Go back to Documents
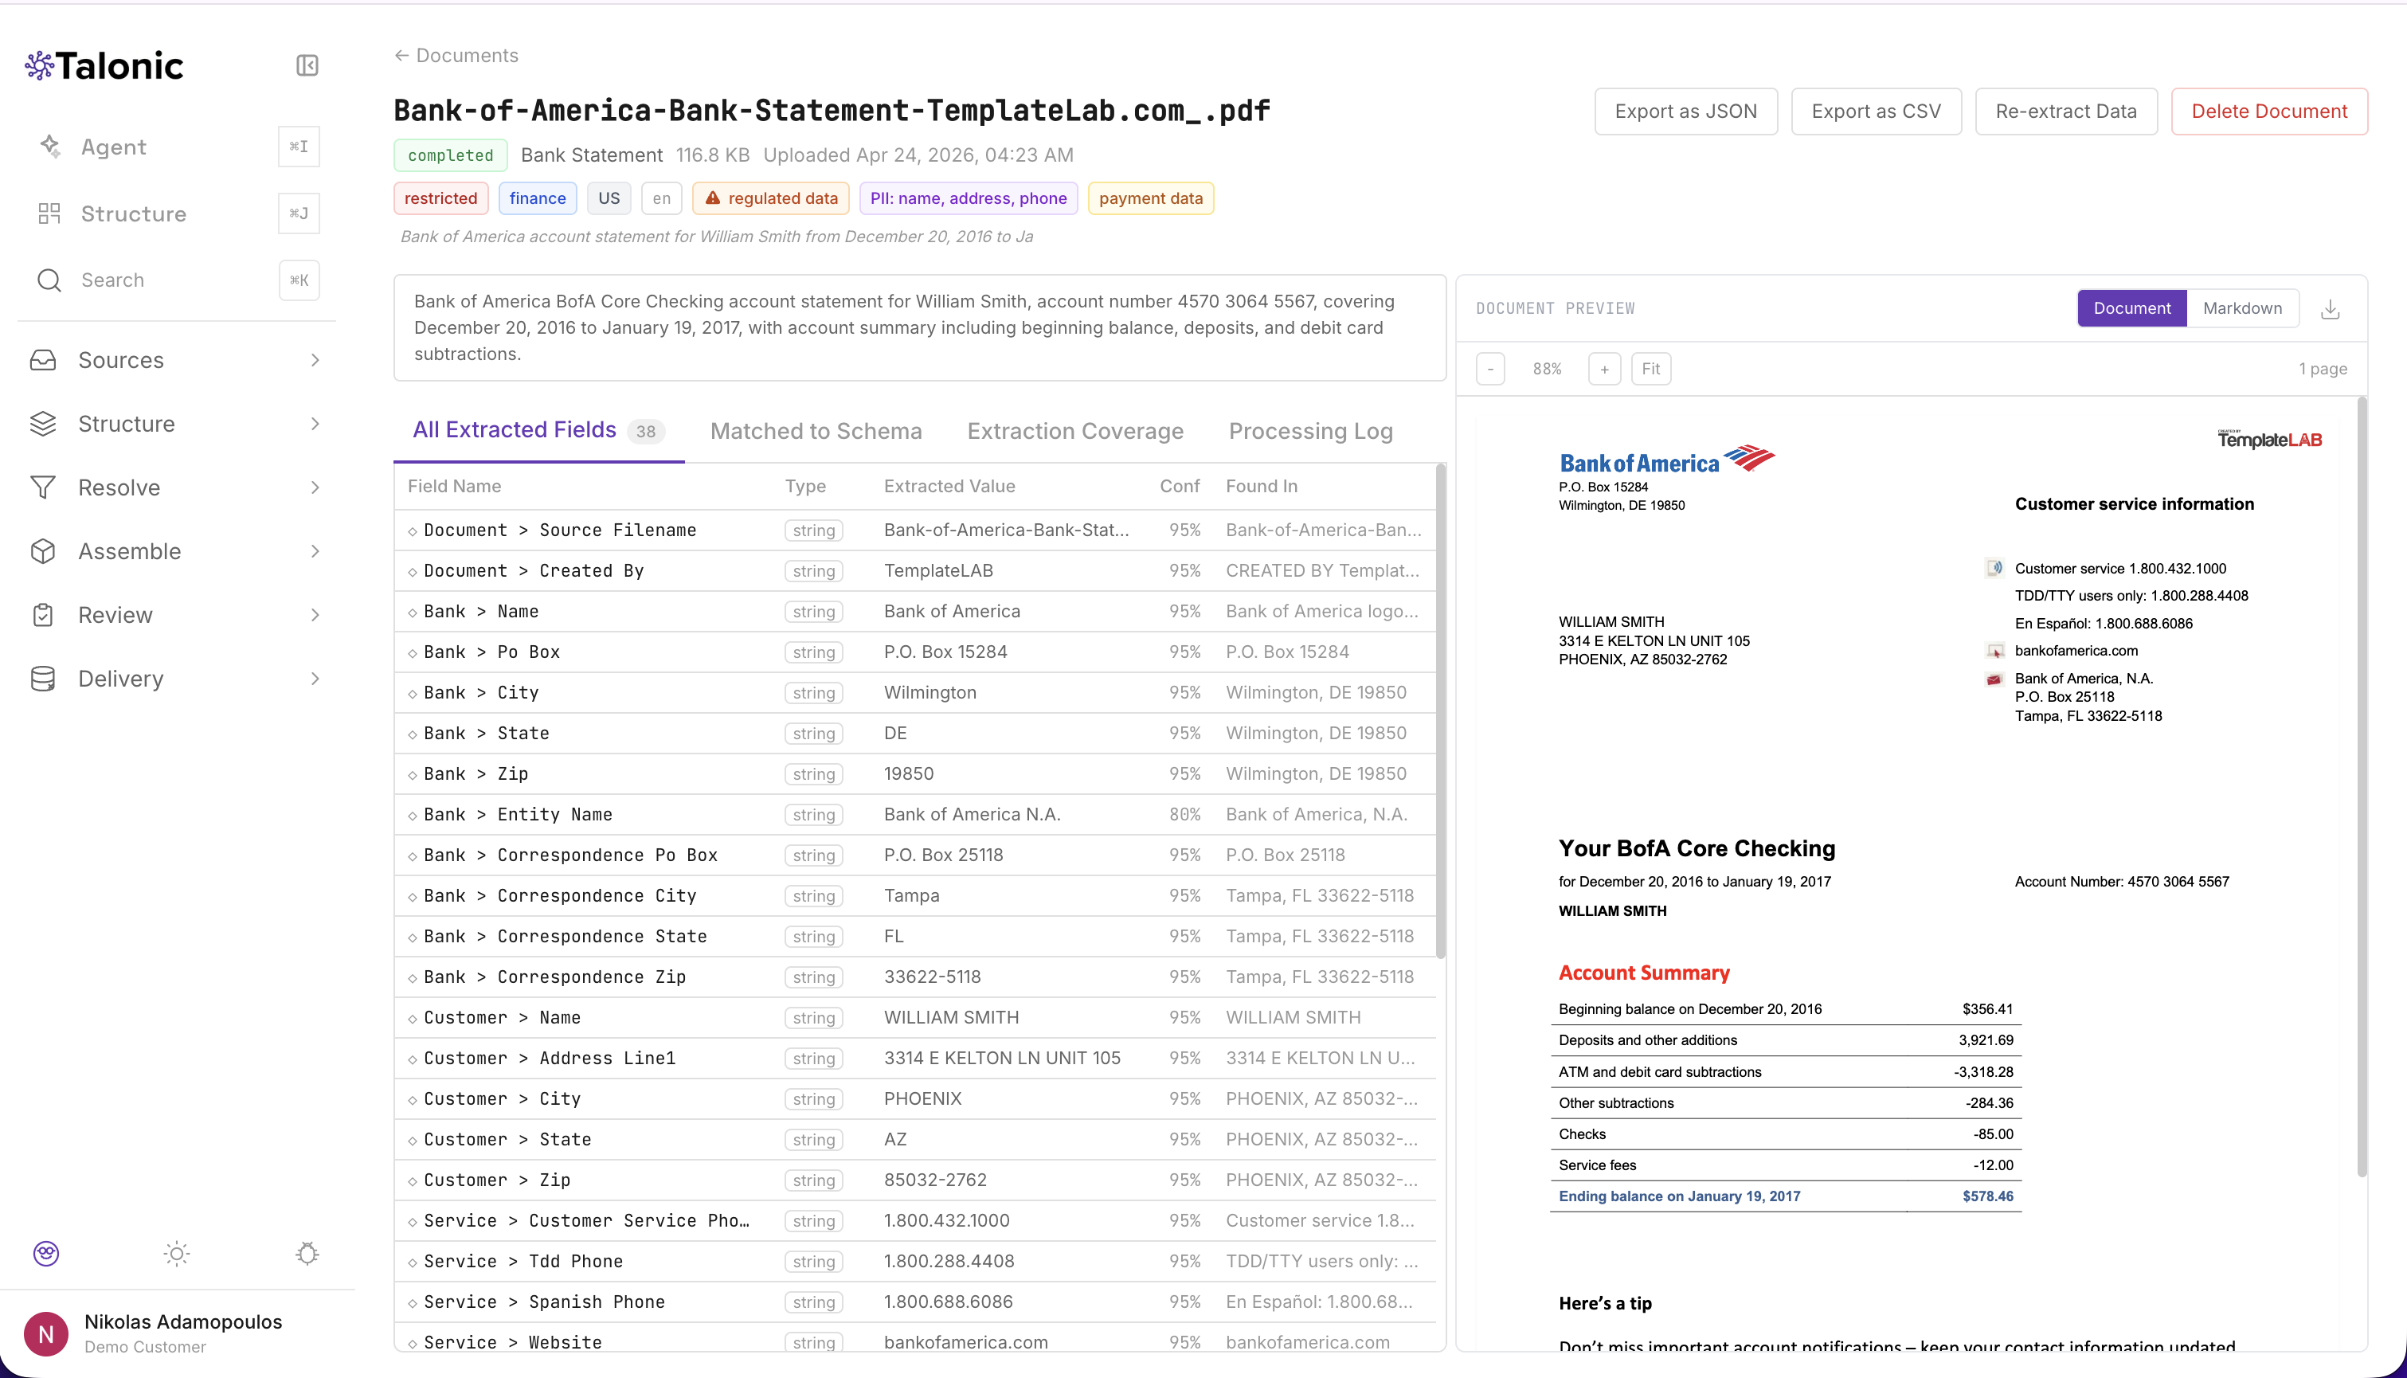2407x1378 pixels. point(456,55)
